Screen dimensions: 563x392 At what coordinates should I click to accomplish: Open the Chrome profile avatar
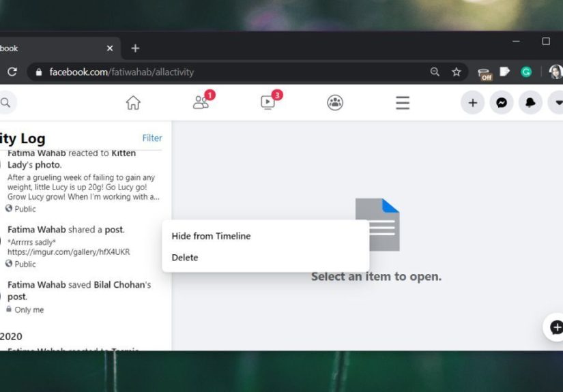[555, 72]
